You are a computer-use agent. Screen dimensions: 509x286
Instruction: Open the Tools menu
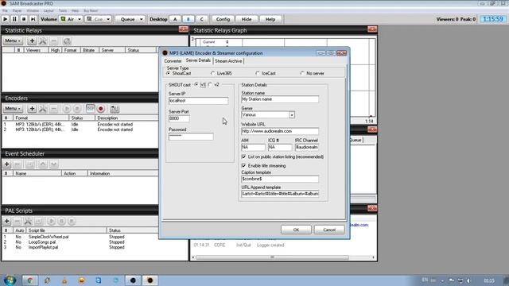(x=63, y=10)
